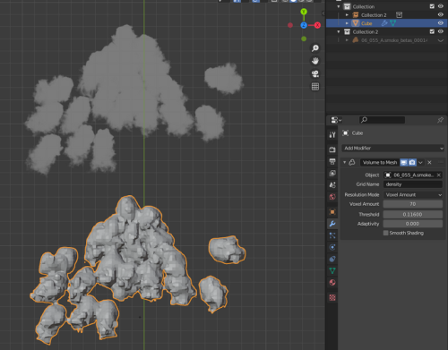This screenshot has width=448, height=350.
Task: Toggle Collection exclude checkbox in outliner
Action: coord(432,6)
